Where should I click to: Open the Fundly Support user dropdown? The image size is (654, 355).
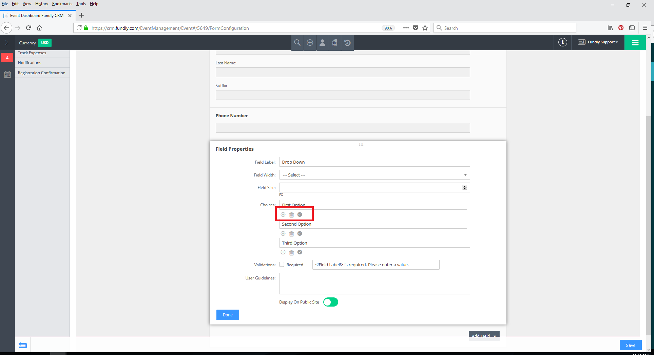pyautogui.click(x=598, y=42)
